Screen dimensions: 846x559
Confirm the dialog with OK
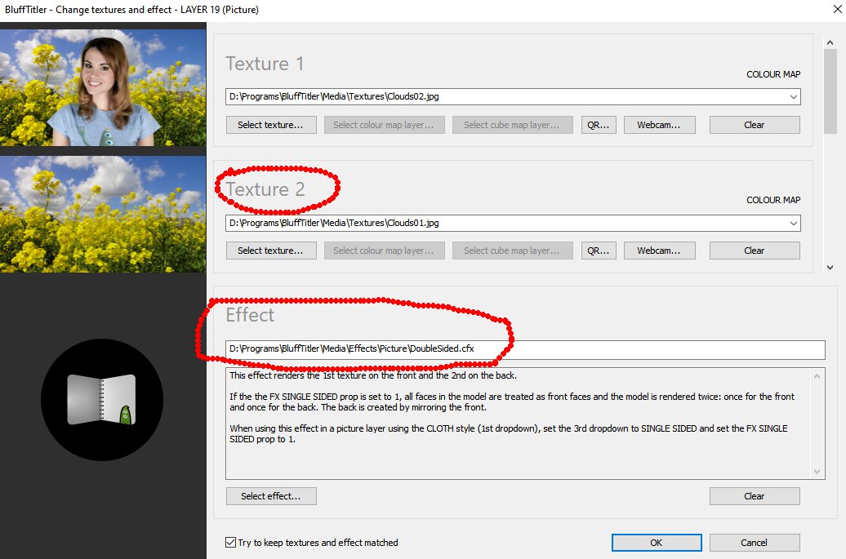(x=656, y=543)
